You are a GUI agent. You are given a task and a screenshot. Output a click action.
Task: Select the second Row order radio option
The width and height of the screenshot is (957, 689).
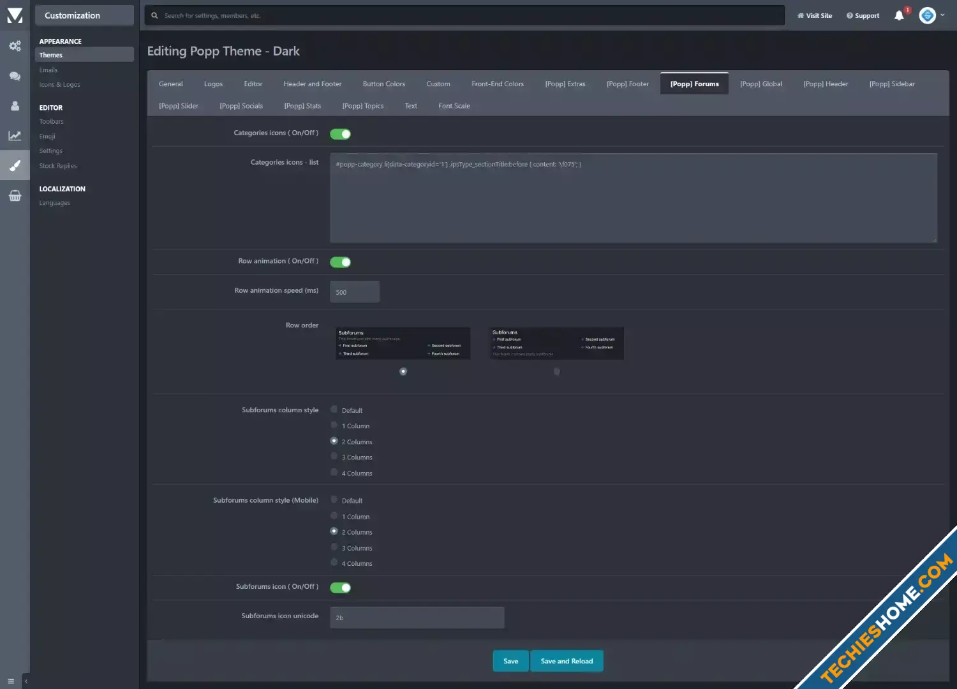(557, 371)
